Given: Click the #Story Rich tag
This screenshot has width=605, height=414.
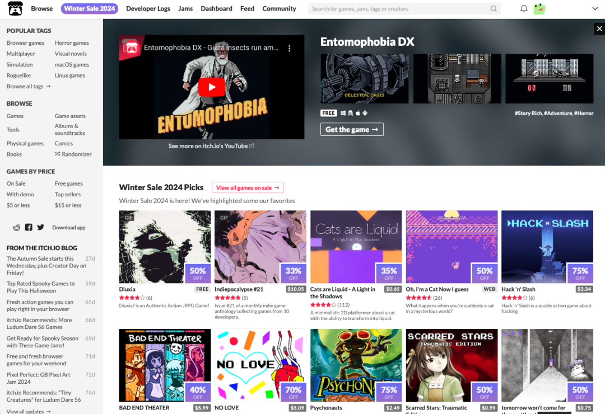Looking at the screenshot, I should click(528, 114).
